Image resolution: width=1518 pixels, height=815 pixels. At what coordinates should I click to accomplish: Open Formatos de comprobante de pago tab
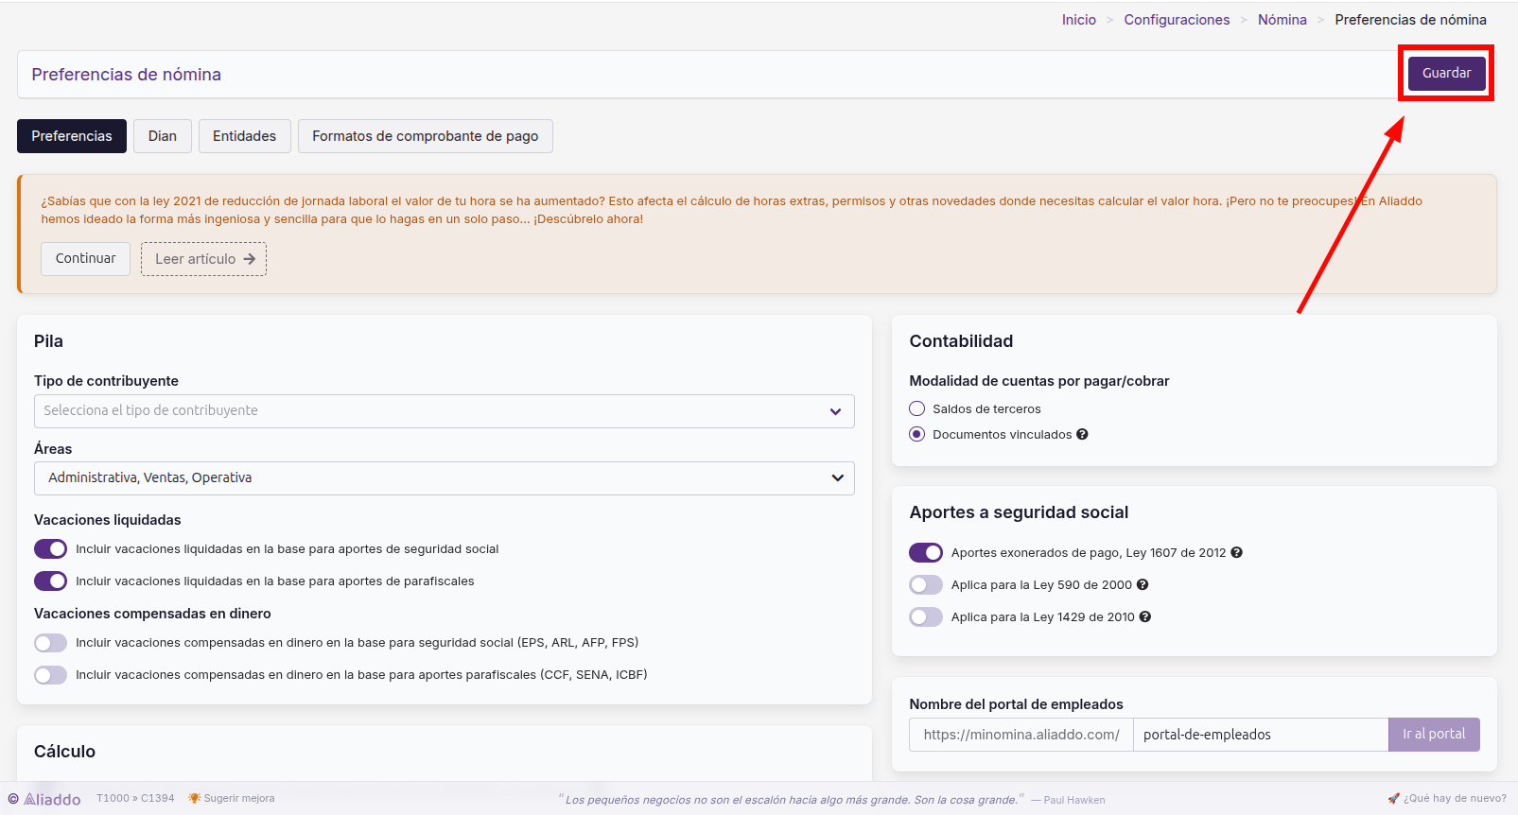click(x=426, y=136)
